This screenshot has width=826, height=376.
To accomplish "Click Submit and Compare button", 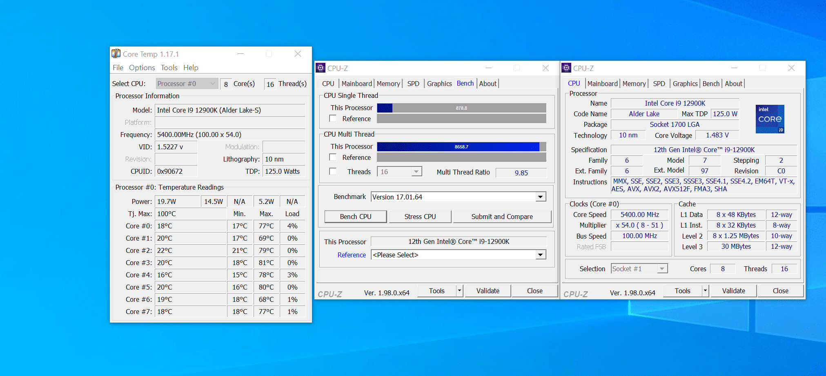I will coord(502,217).
